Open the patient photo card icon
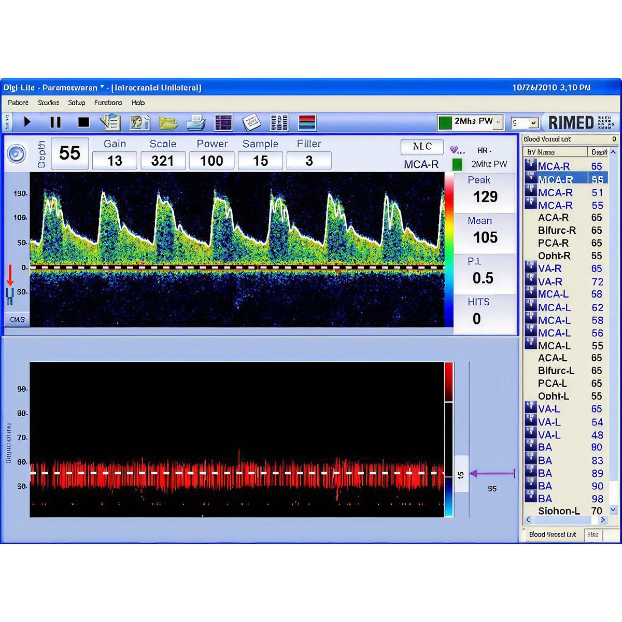 coord(139,123)
